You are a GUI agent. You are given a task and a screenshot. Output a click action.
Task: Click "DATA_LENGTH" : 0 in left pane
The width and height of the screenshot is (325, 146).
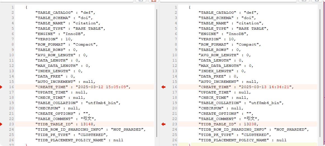58,60
